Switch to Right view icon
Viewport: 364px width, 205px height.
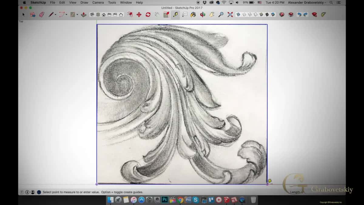110,15
